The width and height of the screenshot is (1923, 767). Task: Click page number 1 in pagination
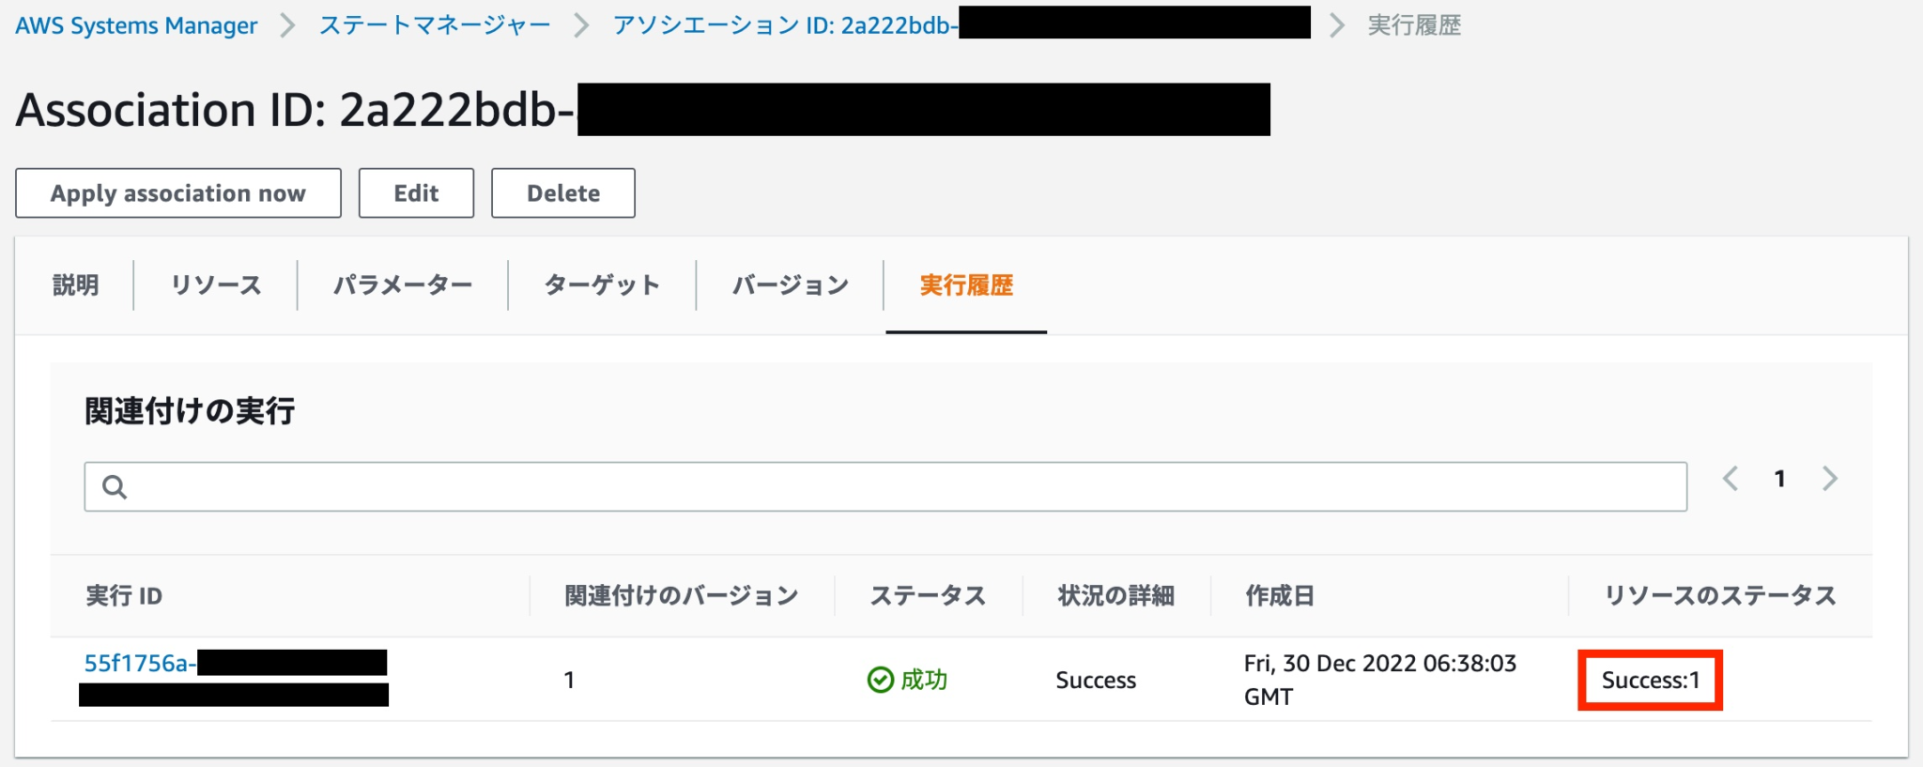click(1779, 479)
